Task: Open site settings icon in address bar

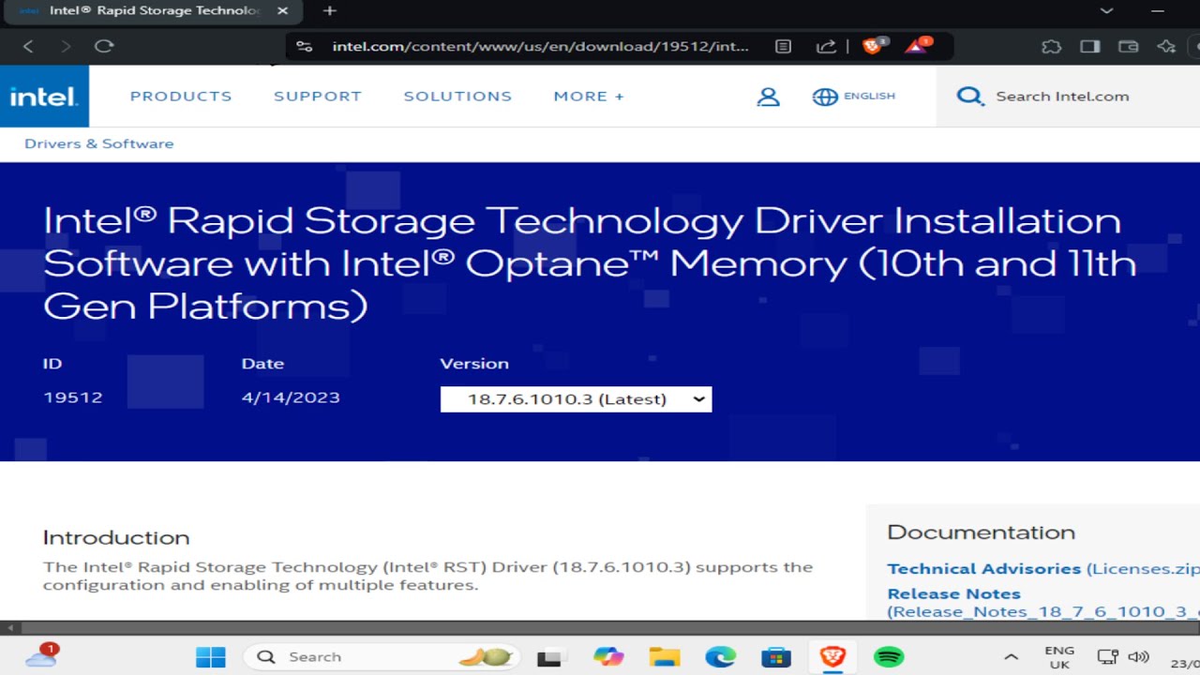Action: pyautogui.click(x=303, y=46)
